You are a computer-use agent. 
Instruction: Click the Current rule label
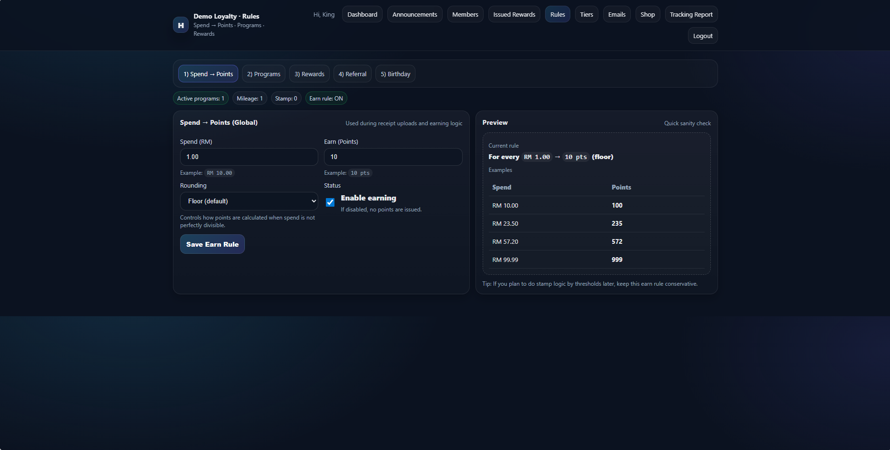click(x=504, y=146)
